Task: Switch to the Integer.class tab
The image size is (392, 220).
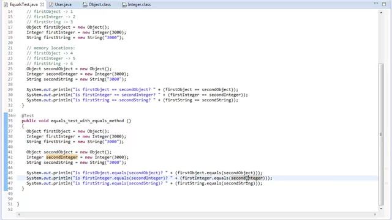Action: pos(139,4)
